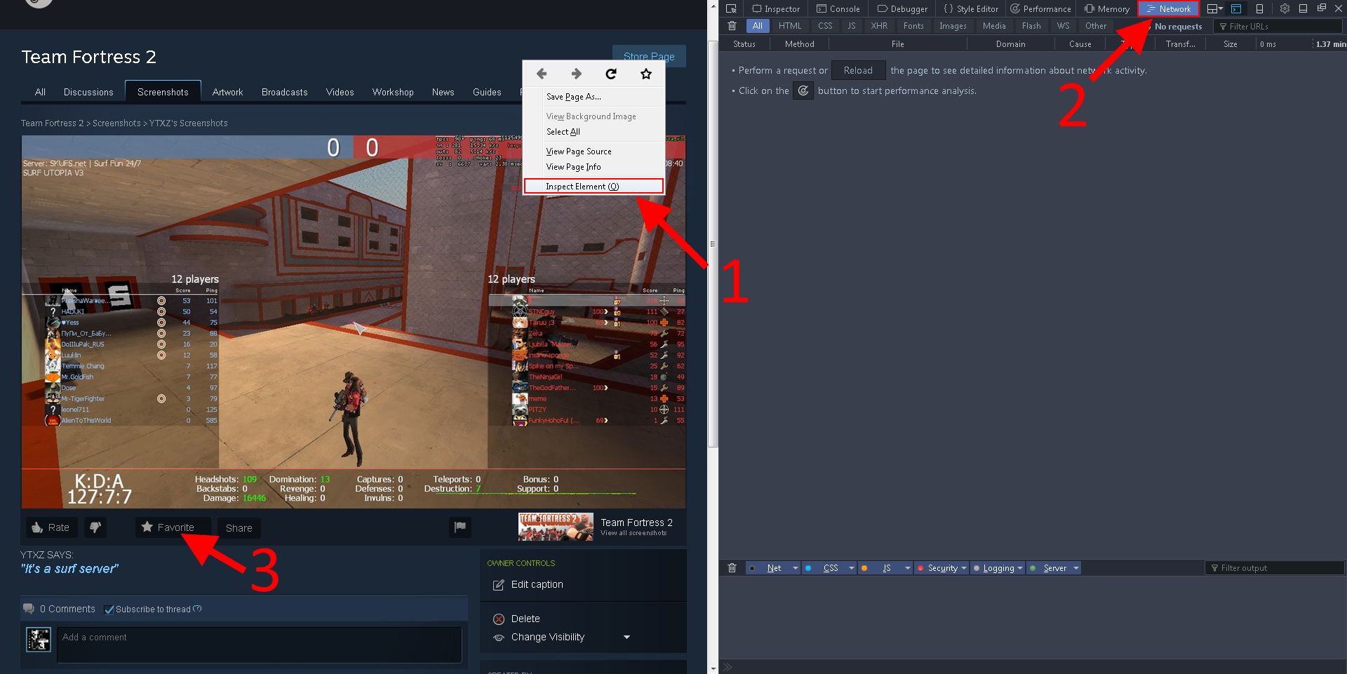Viewport: 1347px width, 674px height.
Task: Click the page scrollbar down arrow
Action: (x=713, y=668)
